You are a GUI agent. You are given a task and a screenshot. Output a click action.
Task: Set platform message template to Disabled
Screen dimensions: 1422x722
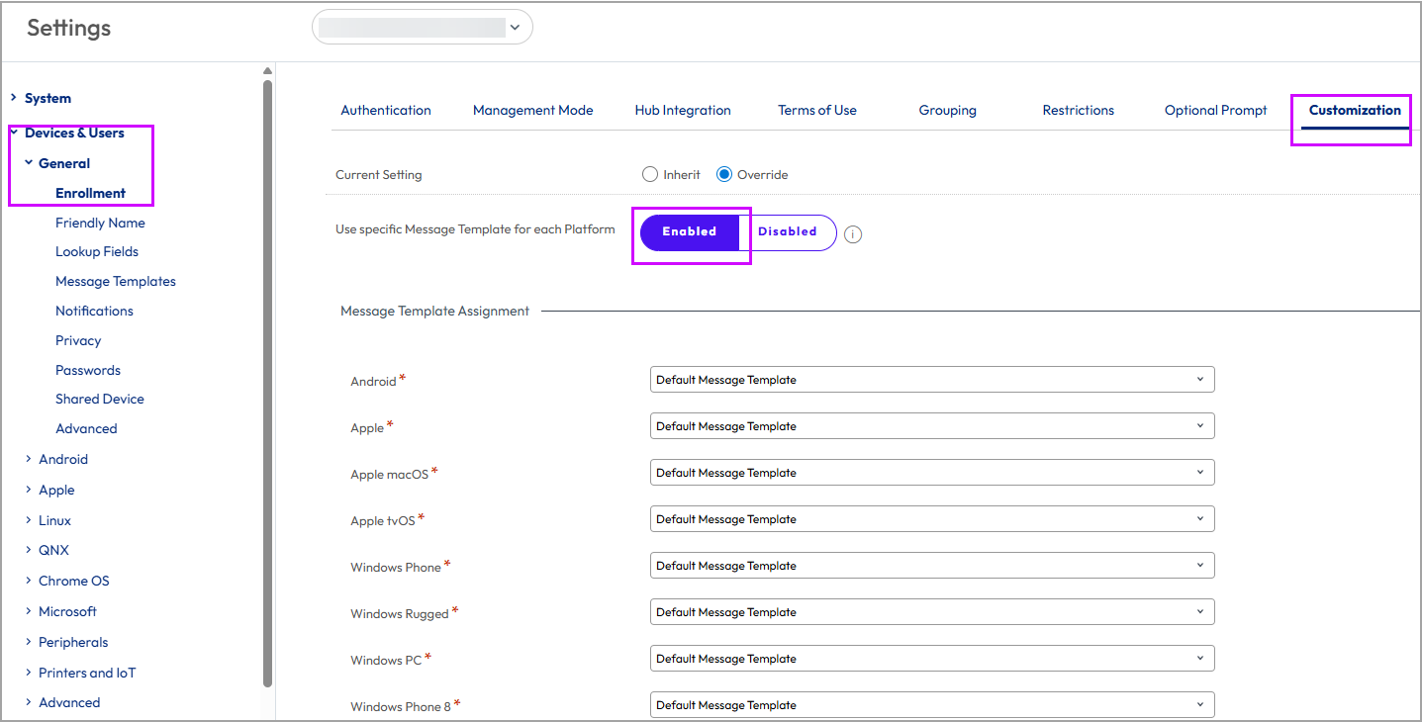(x=788, y=231)
